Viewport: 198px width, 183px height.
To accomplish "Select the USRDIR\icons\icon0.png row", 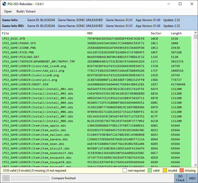I will [96, 75].
